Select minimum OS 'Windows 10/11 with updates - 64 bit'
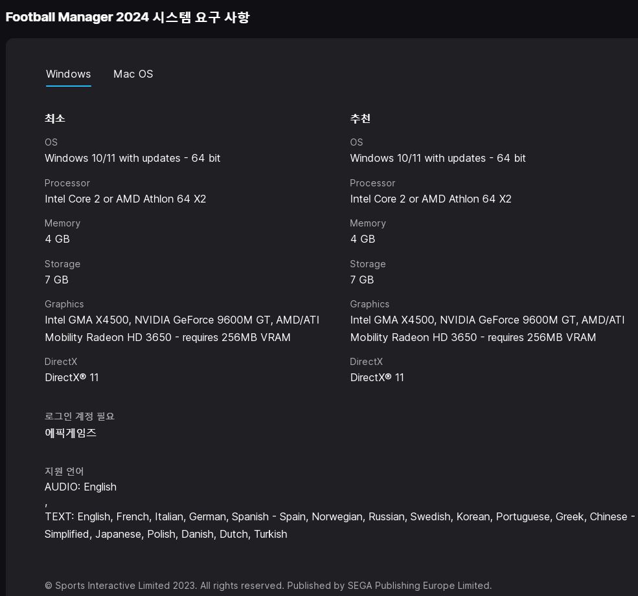The image size is (638, 596). coord(133,158)
